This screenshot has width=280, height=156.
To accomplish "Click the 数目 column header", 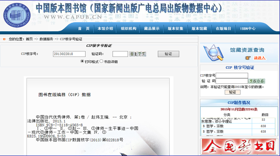I will [x=265, y=115].
